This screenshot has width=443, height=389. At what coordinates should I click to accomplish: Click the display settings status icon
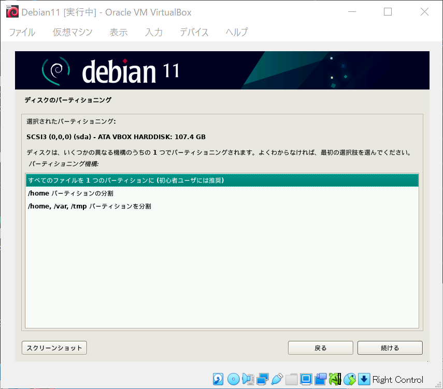(x=306, y=379)
